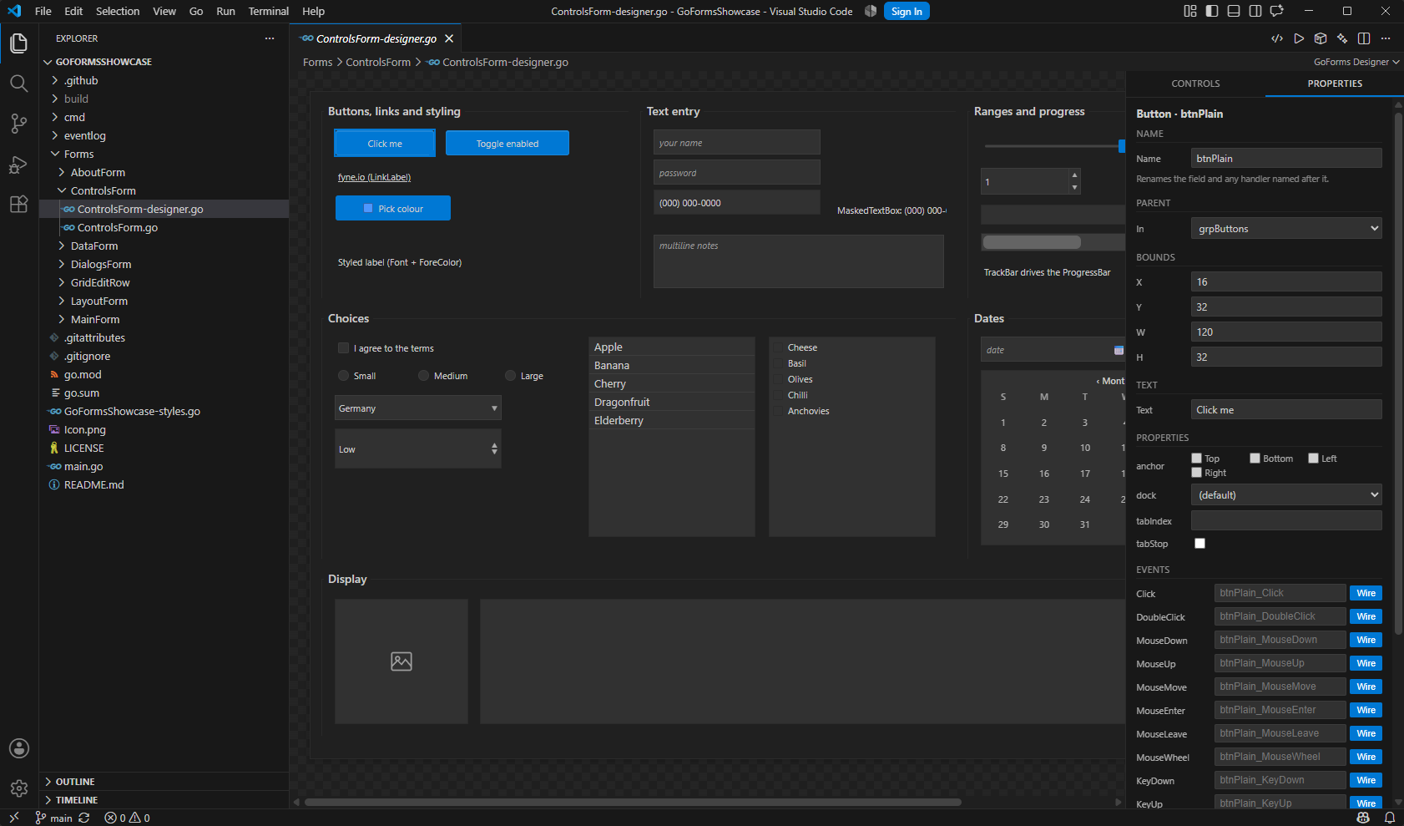Open the Help menu
1404x826 pixels.
[313, 11]
